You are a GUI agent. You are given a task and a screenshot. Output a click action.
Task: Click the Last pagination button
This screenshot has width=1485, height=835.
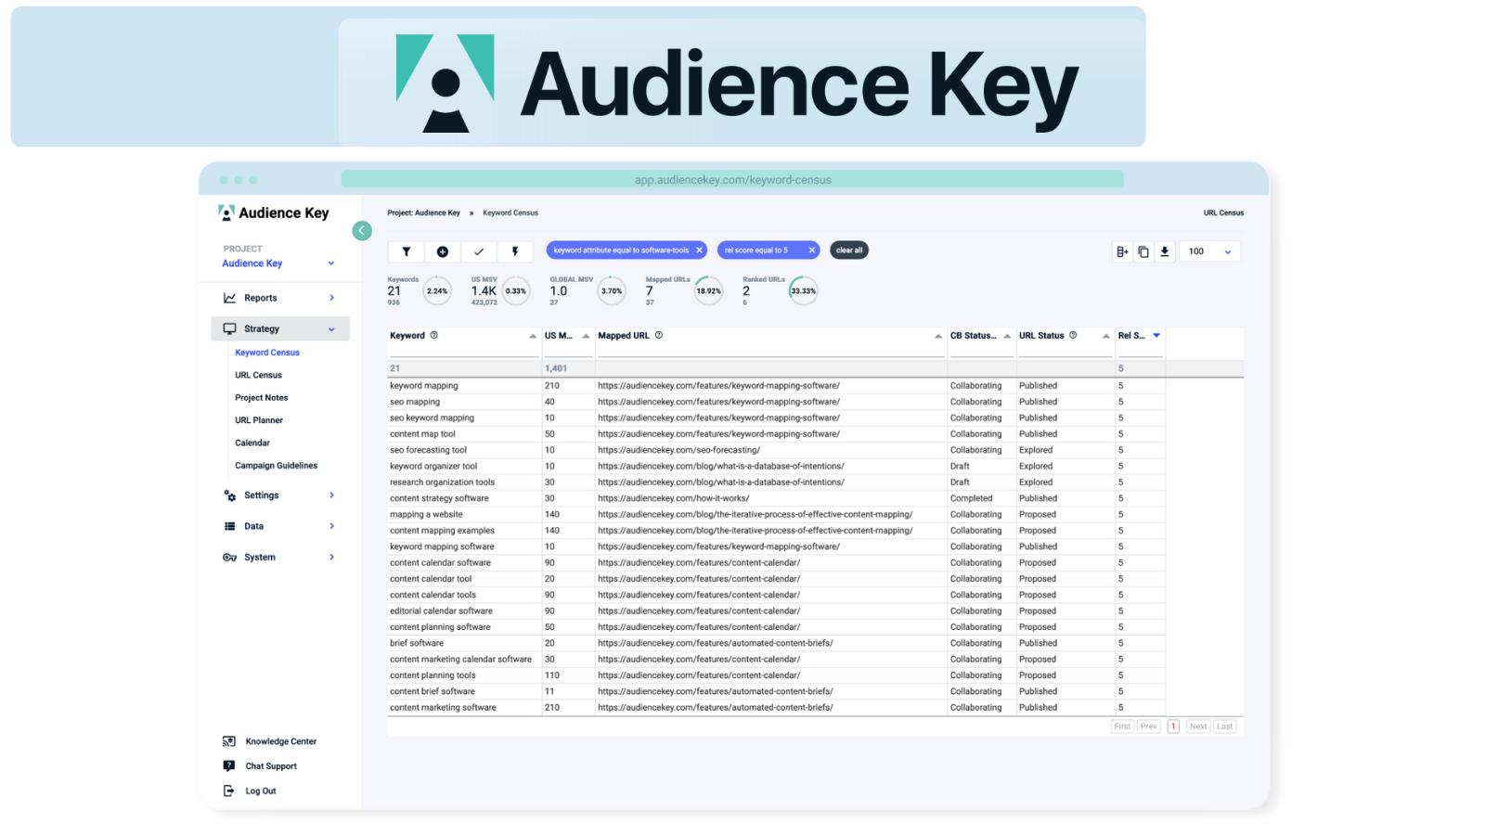pyautogui.click(x=1225, y=726)
